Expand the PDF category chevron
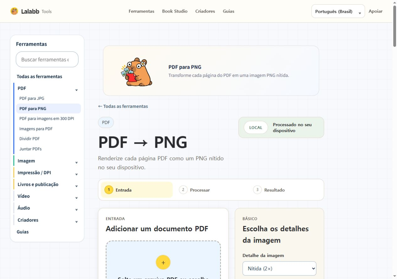Image resolution: width=397 pixels, height=279 pixels. click(76, 89)
